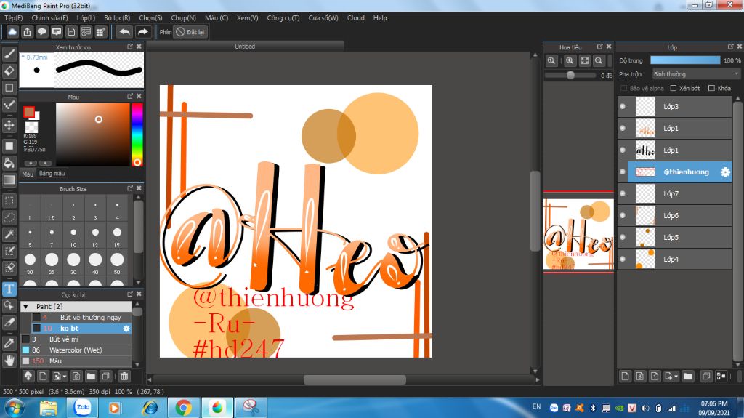Open the add-layer dropdown arrow in layer panel
The image size is (744, 418).
[676, 377]
